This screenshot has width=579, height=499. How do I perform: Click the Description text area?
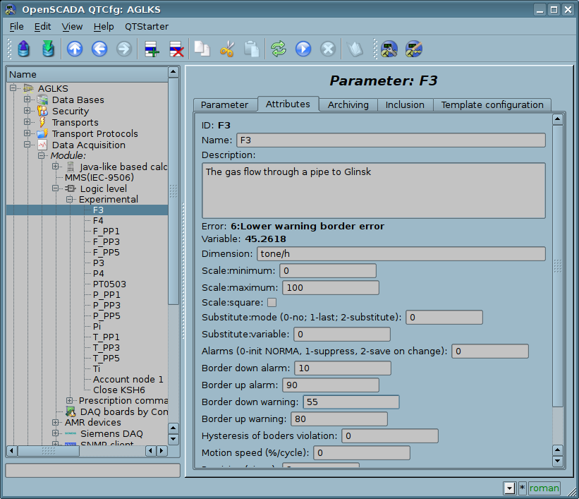pyautogui.click(x=374, y=191)
